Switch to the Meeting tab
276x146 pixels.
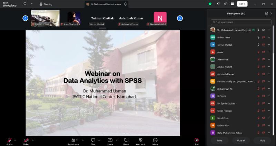[x=46, y=4]
